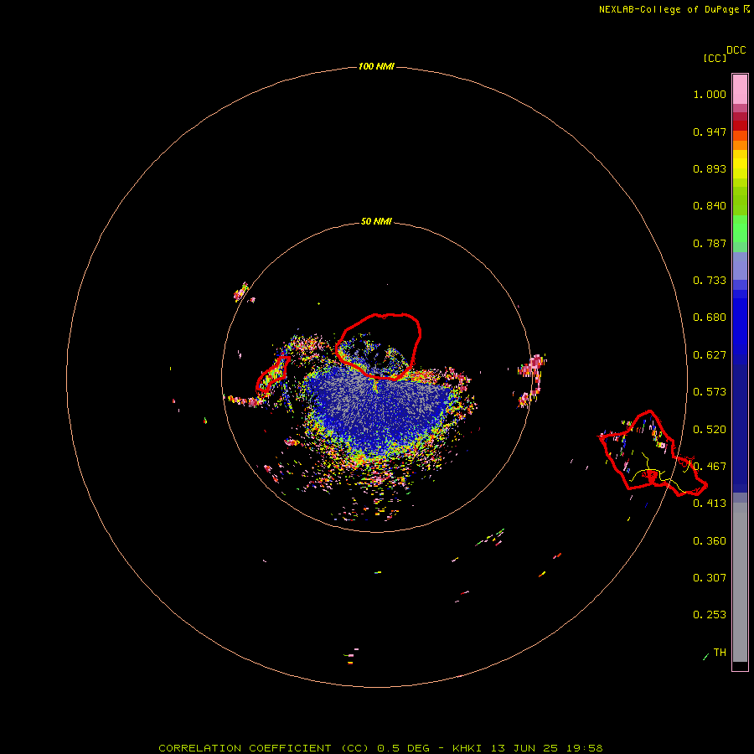
Task: Click the Correlation Coefficient KHKI product caption
Action: [380, 748]
